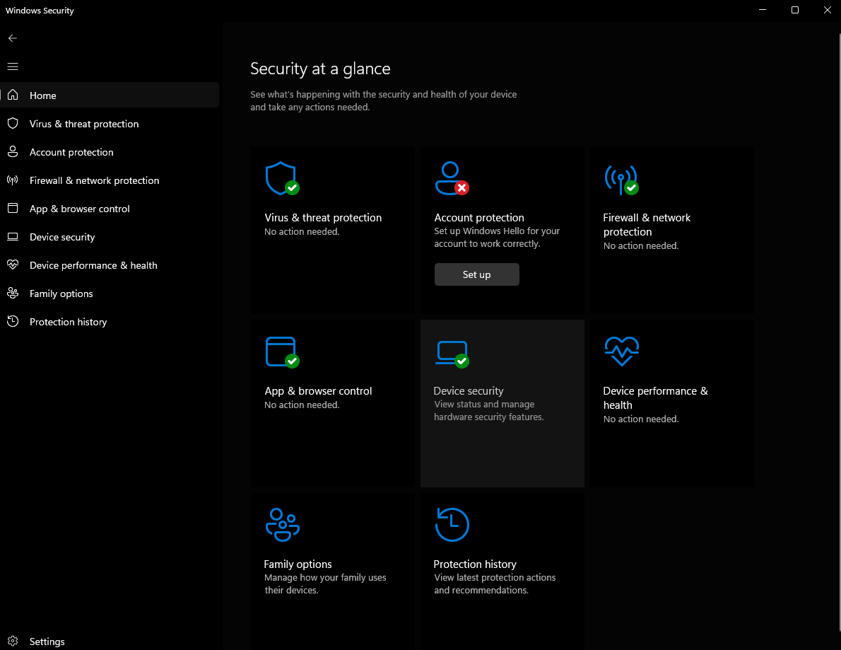Click the window icon for App & browser control in sidebar
The image size is (841, 650).
point(13,208)
